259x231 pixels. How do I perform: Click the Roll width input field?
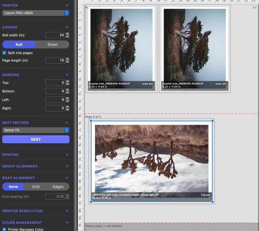click(x=55, y=35)
